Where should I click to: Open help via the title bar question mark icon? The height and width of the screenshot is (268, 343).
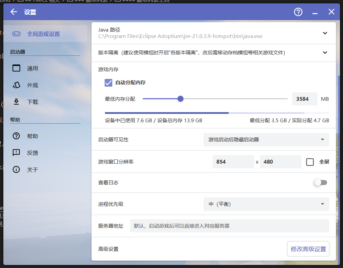point(298,12)
